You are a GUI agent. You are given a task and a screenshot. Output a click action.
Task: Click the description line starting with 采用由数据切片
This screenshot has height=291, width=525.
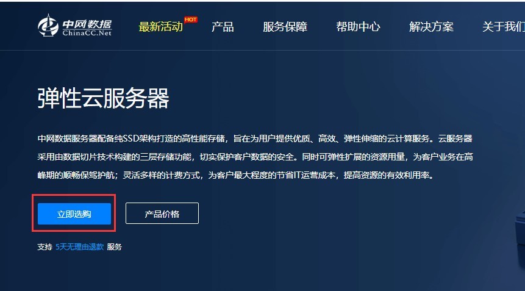254,157
